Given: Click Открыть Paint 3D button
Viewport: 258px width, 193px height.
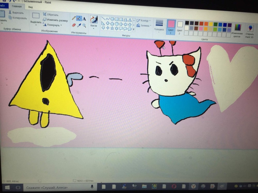Looking at the screenshot, I should (250, 31).
